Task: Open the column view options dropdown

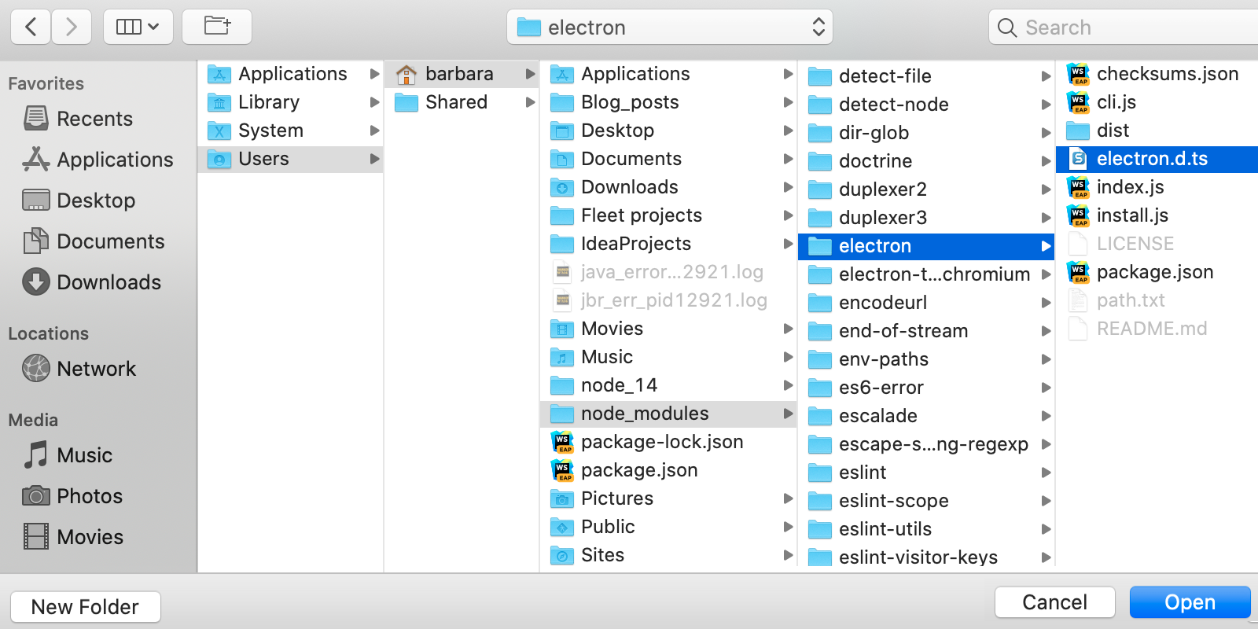Action: 138,27
